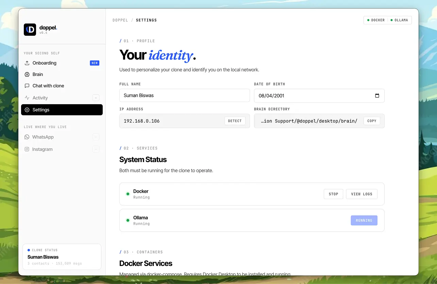Click the Brain Directory path field
The image size is (437, 284).
319,121
